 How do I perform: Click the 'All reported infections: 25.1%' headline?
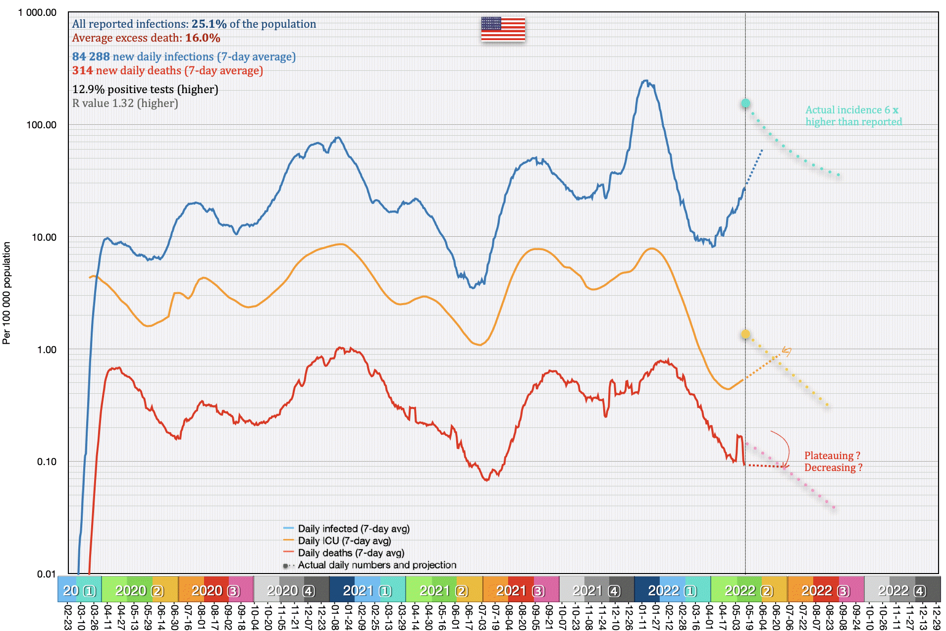[x=194, y=24]
